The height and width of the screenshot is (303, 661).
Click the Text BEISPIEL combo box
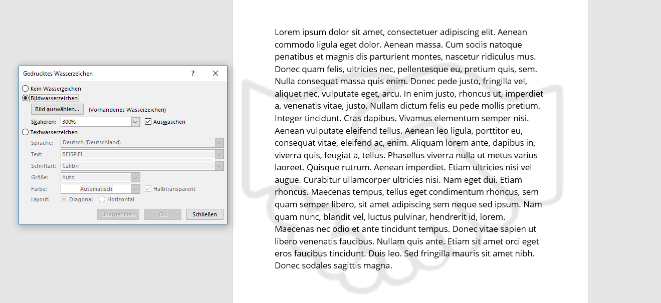coord(142,154)
